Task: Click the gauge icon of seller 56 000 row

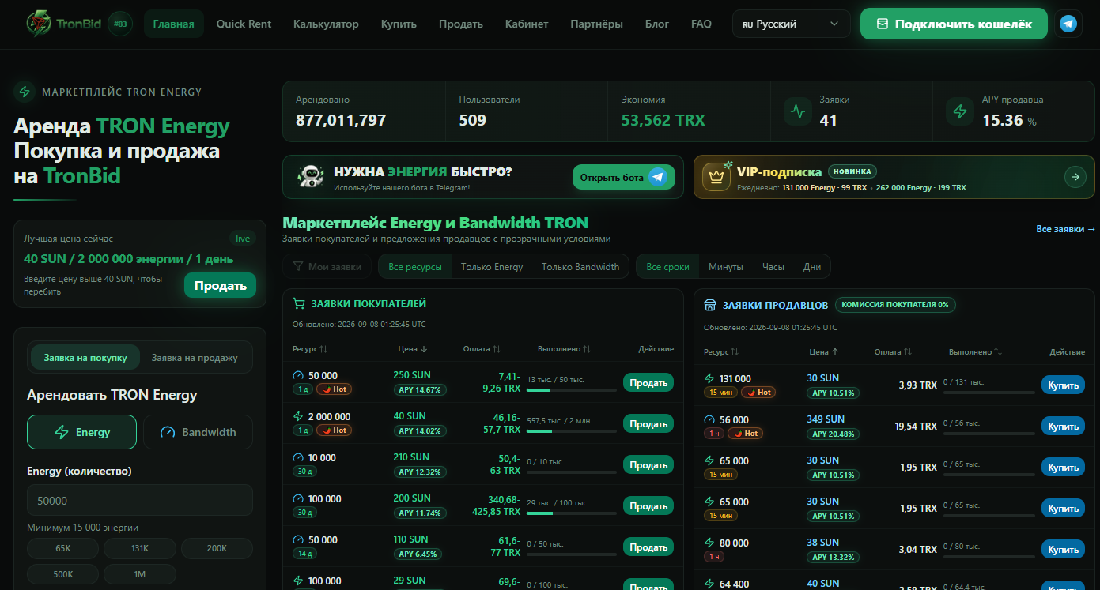Action: [709, 419]
